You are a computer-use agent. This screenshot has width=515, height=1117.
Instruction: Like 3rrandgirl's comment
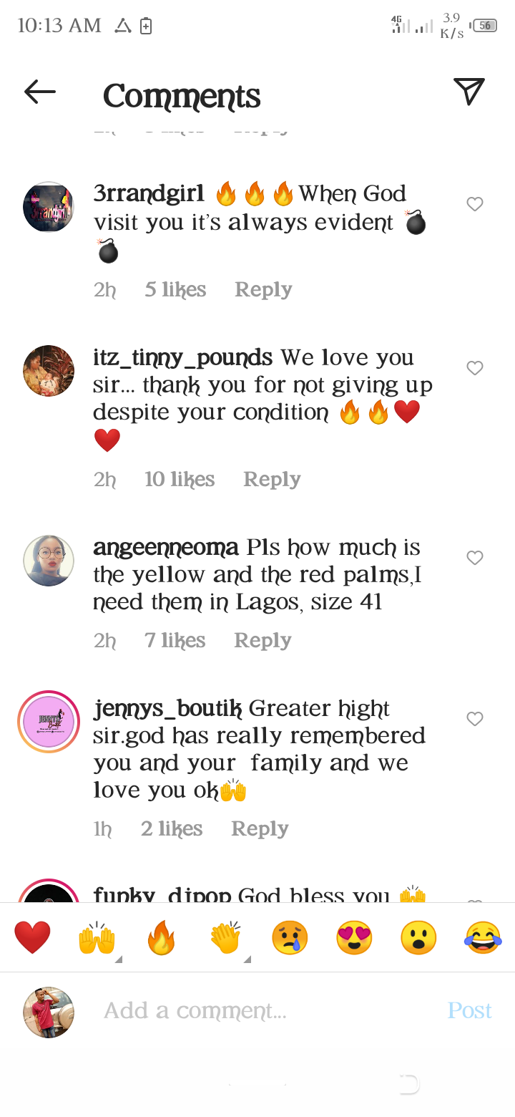coord(475,204)
